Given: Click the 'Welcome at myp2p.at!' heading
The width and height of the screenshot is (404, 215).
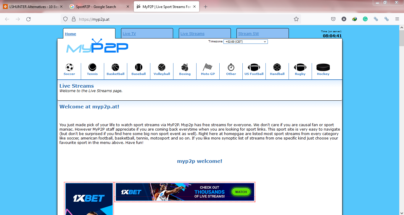Looking at the screenshot, I should [89, 107].
